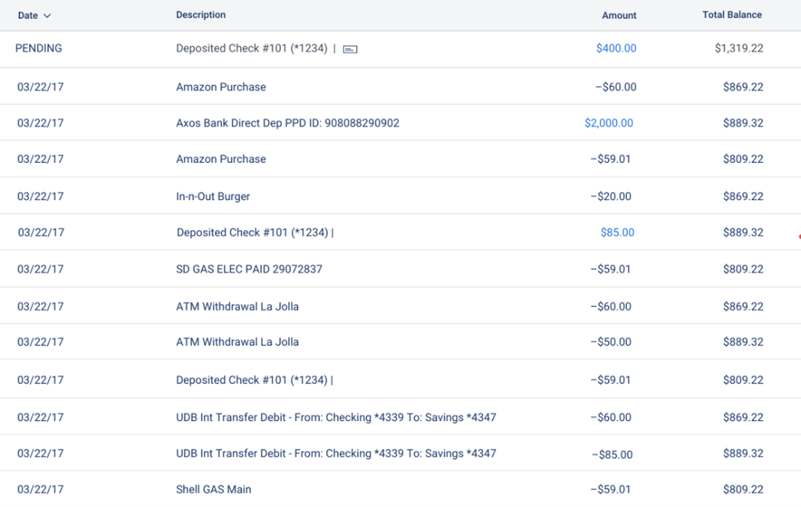Open the Amazon Purchase of −$59.01
801x507 pixels.
tap(400, 159)
